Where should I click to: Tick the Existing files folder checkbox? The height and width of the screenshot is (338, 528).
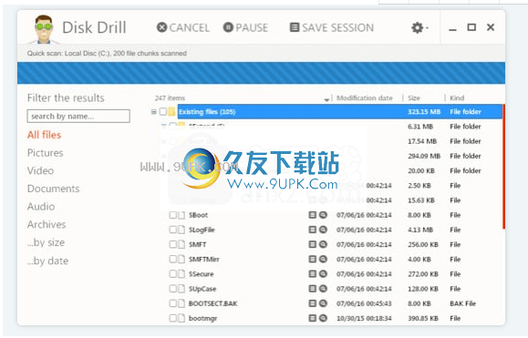[x=163, y=111]
